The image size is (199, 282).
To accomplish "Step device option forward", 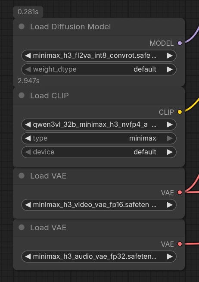I will tap(170, 152).
